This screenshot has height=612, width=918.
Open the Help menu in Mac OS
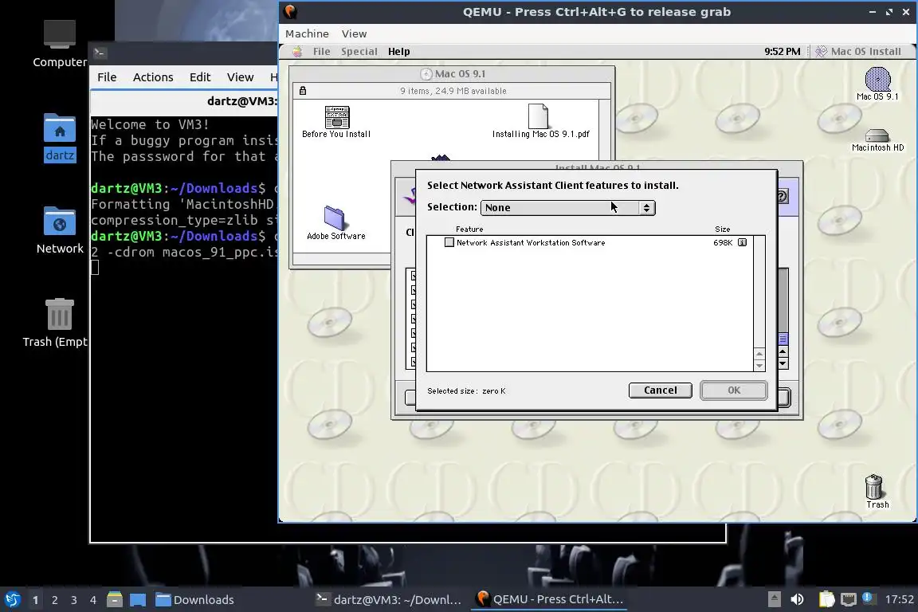click(x=398, y=52)
